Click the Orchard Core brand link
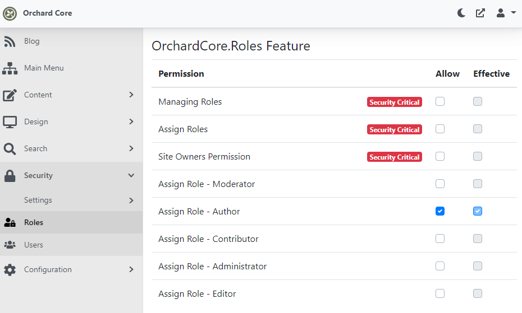 (47, 13)
